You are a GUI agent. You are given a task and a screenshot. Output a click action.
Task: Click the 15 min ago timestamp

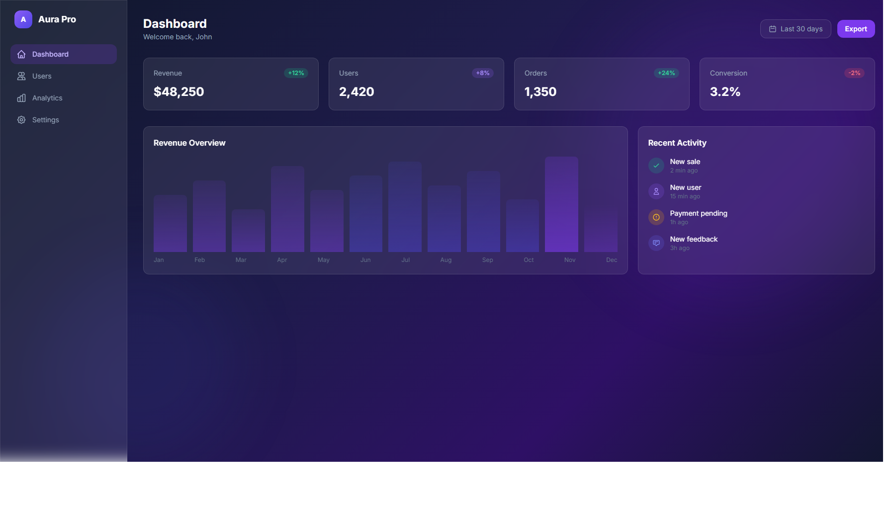tap(685, 196)
